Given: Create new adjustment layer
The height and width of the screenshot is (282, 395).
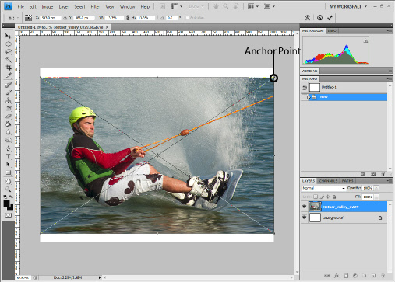Looking at the screenshot, I should [355, 276].
